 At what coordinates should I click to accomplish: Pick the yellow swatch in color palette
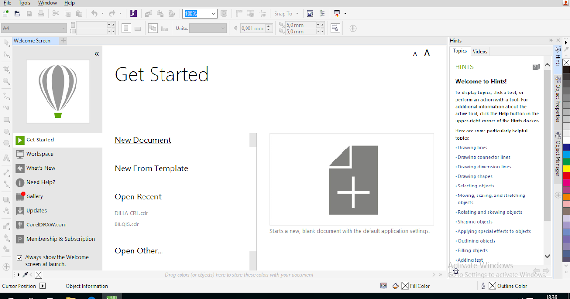tap(566, 168)
